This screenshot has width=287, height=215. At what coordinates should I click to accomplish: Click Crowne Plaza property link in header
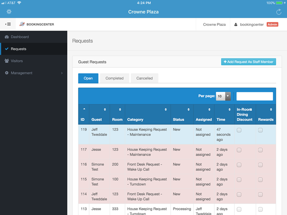(214, 25)
